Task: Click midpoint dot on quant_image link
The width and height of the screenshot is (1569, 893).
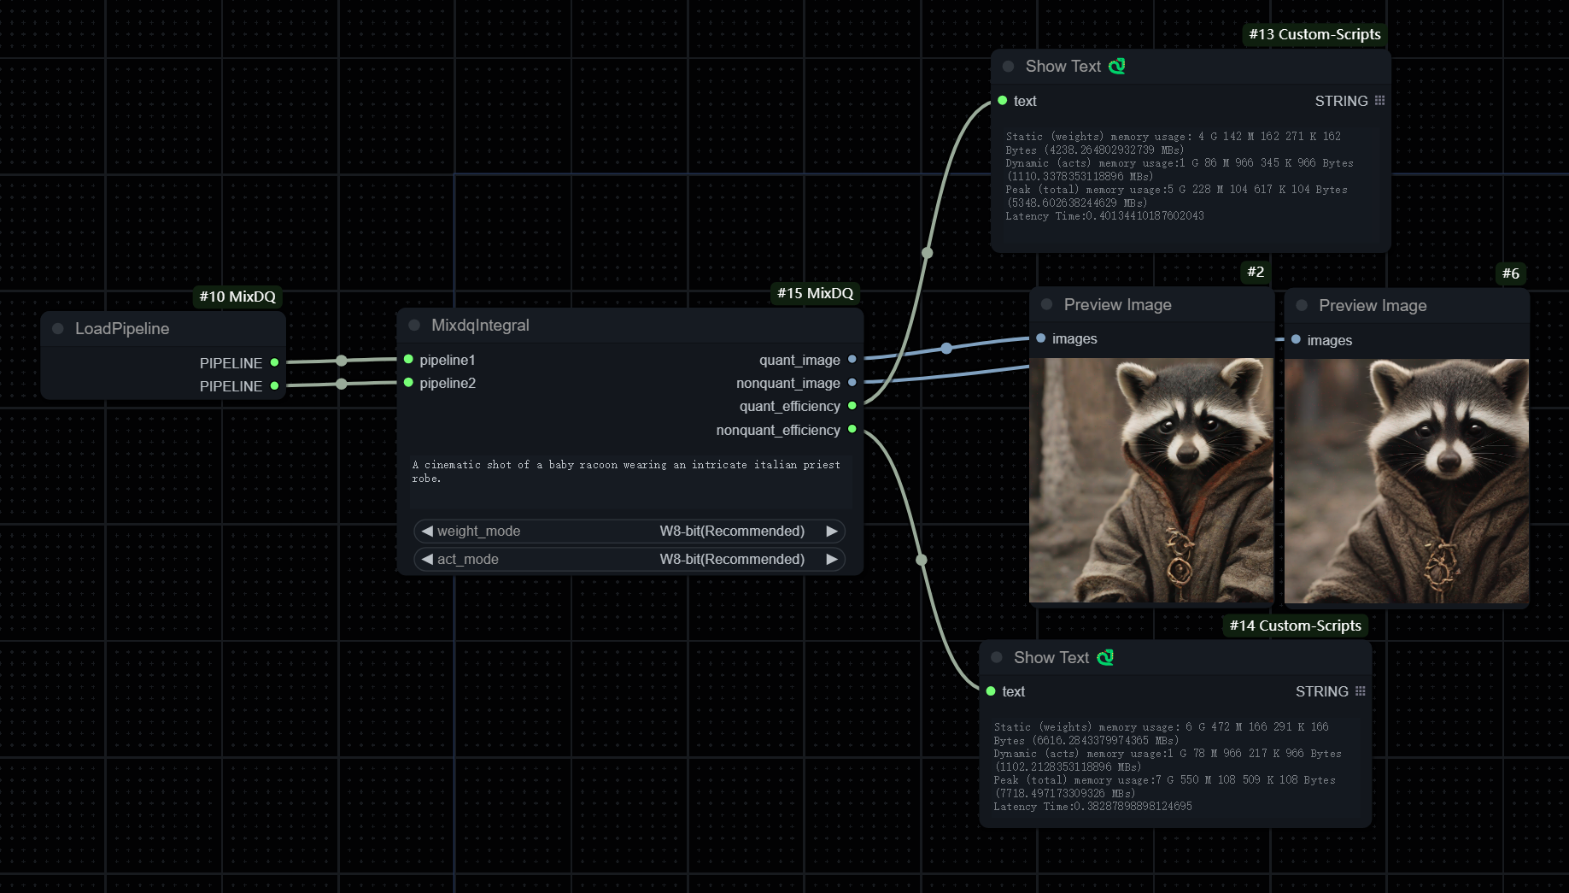Action: [x=946, y=349]
